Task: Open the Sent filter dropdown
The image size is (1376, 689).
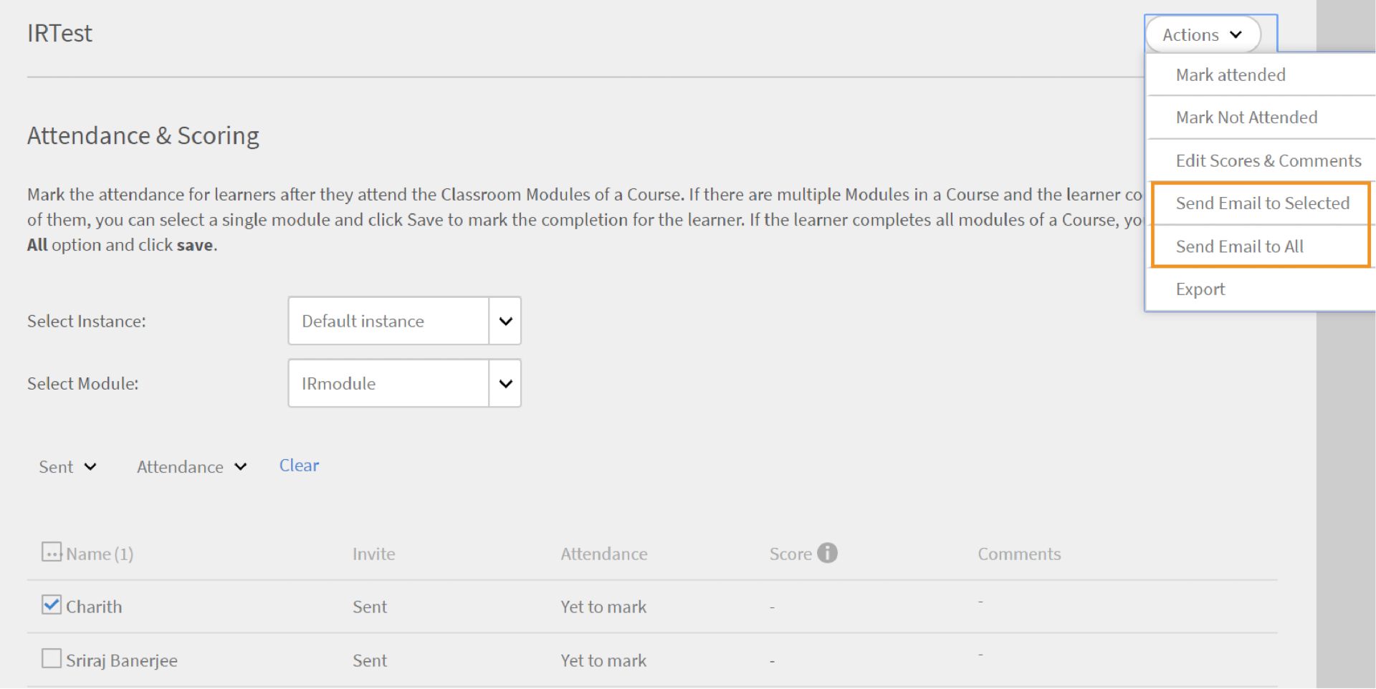Action: point(67,467)
